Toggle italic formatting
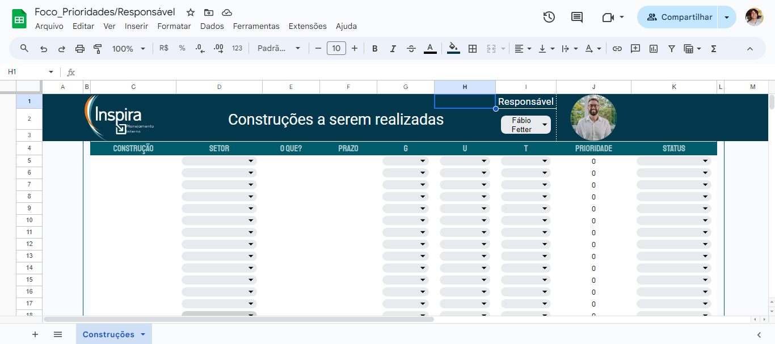This screenshot has height=344, width=775. tap(393, 49)
